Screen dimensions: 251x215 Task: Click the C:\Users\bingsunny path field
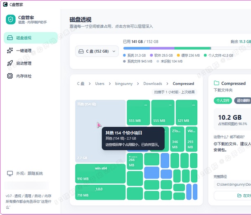pyautogui.click(x=232, y=184)
